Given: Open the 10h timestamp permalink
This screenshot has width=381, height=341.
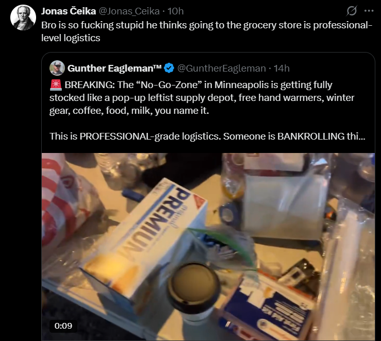Looking at the screenshot, I should (x=175, y=11).
